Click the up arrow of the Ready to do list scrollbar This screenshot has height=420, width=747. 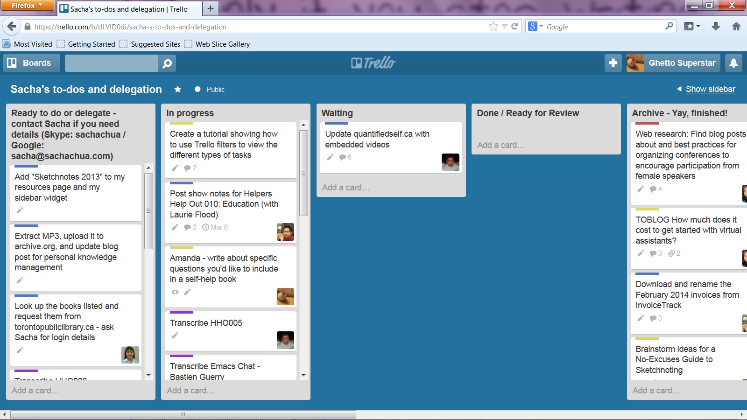pos(148,168)
